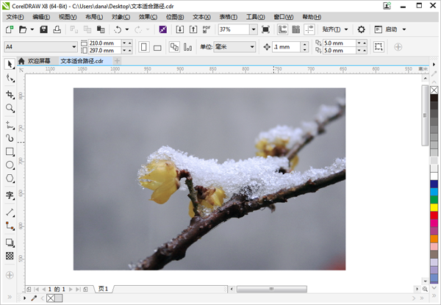Click the Import icon
The image size is (441, 305).
pos(180,29)
